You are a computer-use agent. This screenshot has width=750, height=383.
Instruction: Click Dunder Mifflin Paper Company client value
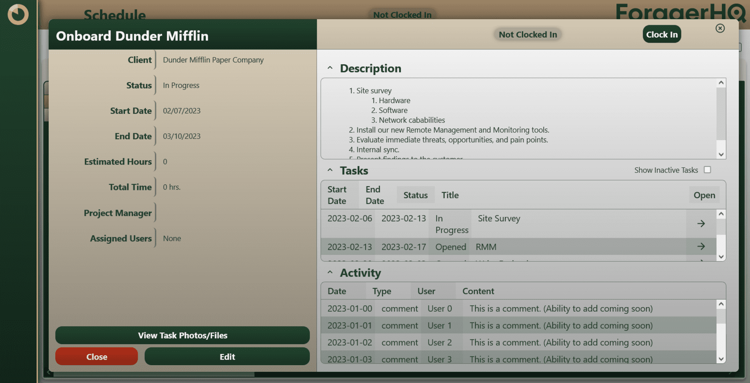(x=213, y=60)
